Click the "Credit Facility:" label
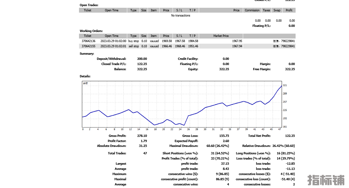The image size is (349, 188). [188, 59]
